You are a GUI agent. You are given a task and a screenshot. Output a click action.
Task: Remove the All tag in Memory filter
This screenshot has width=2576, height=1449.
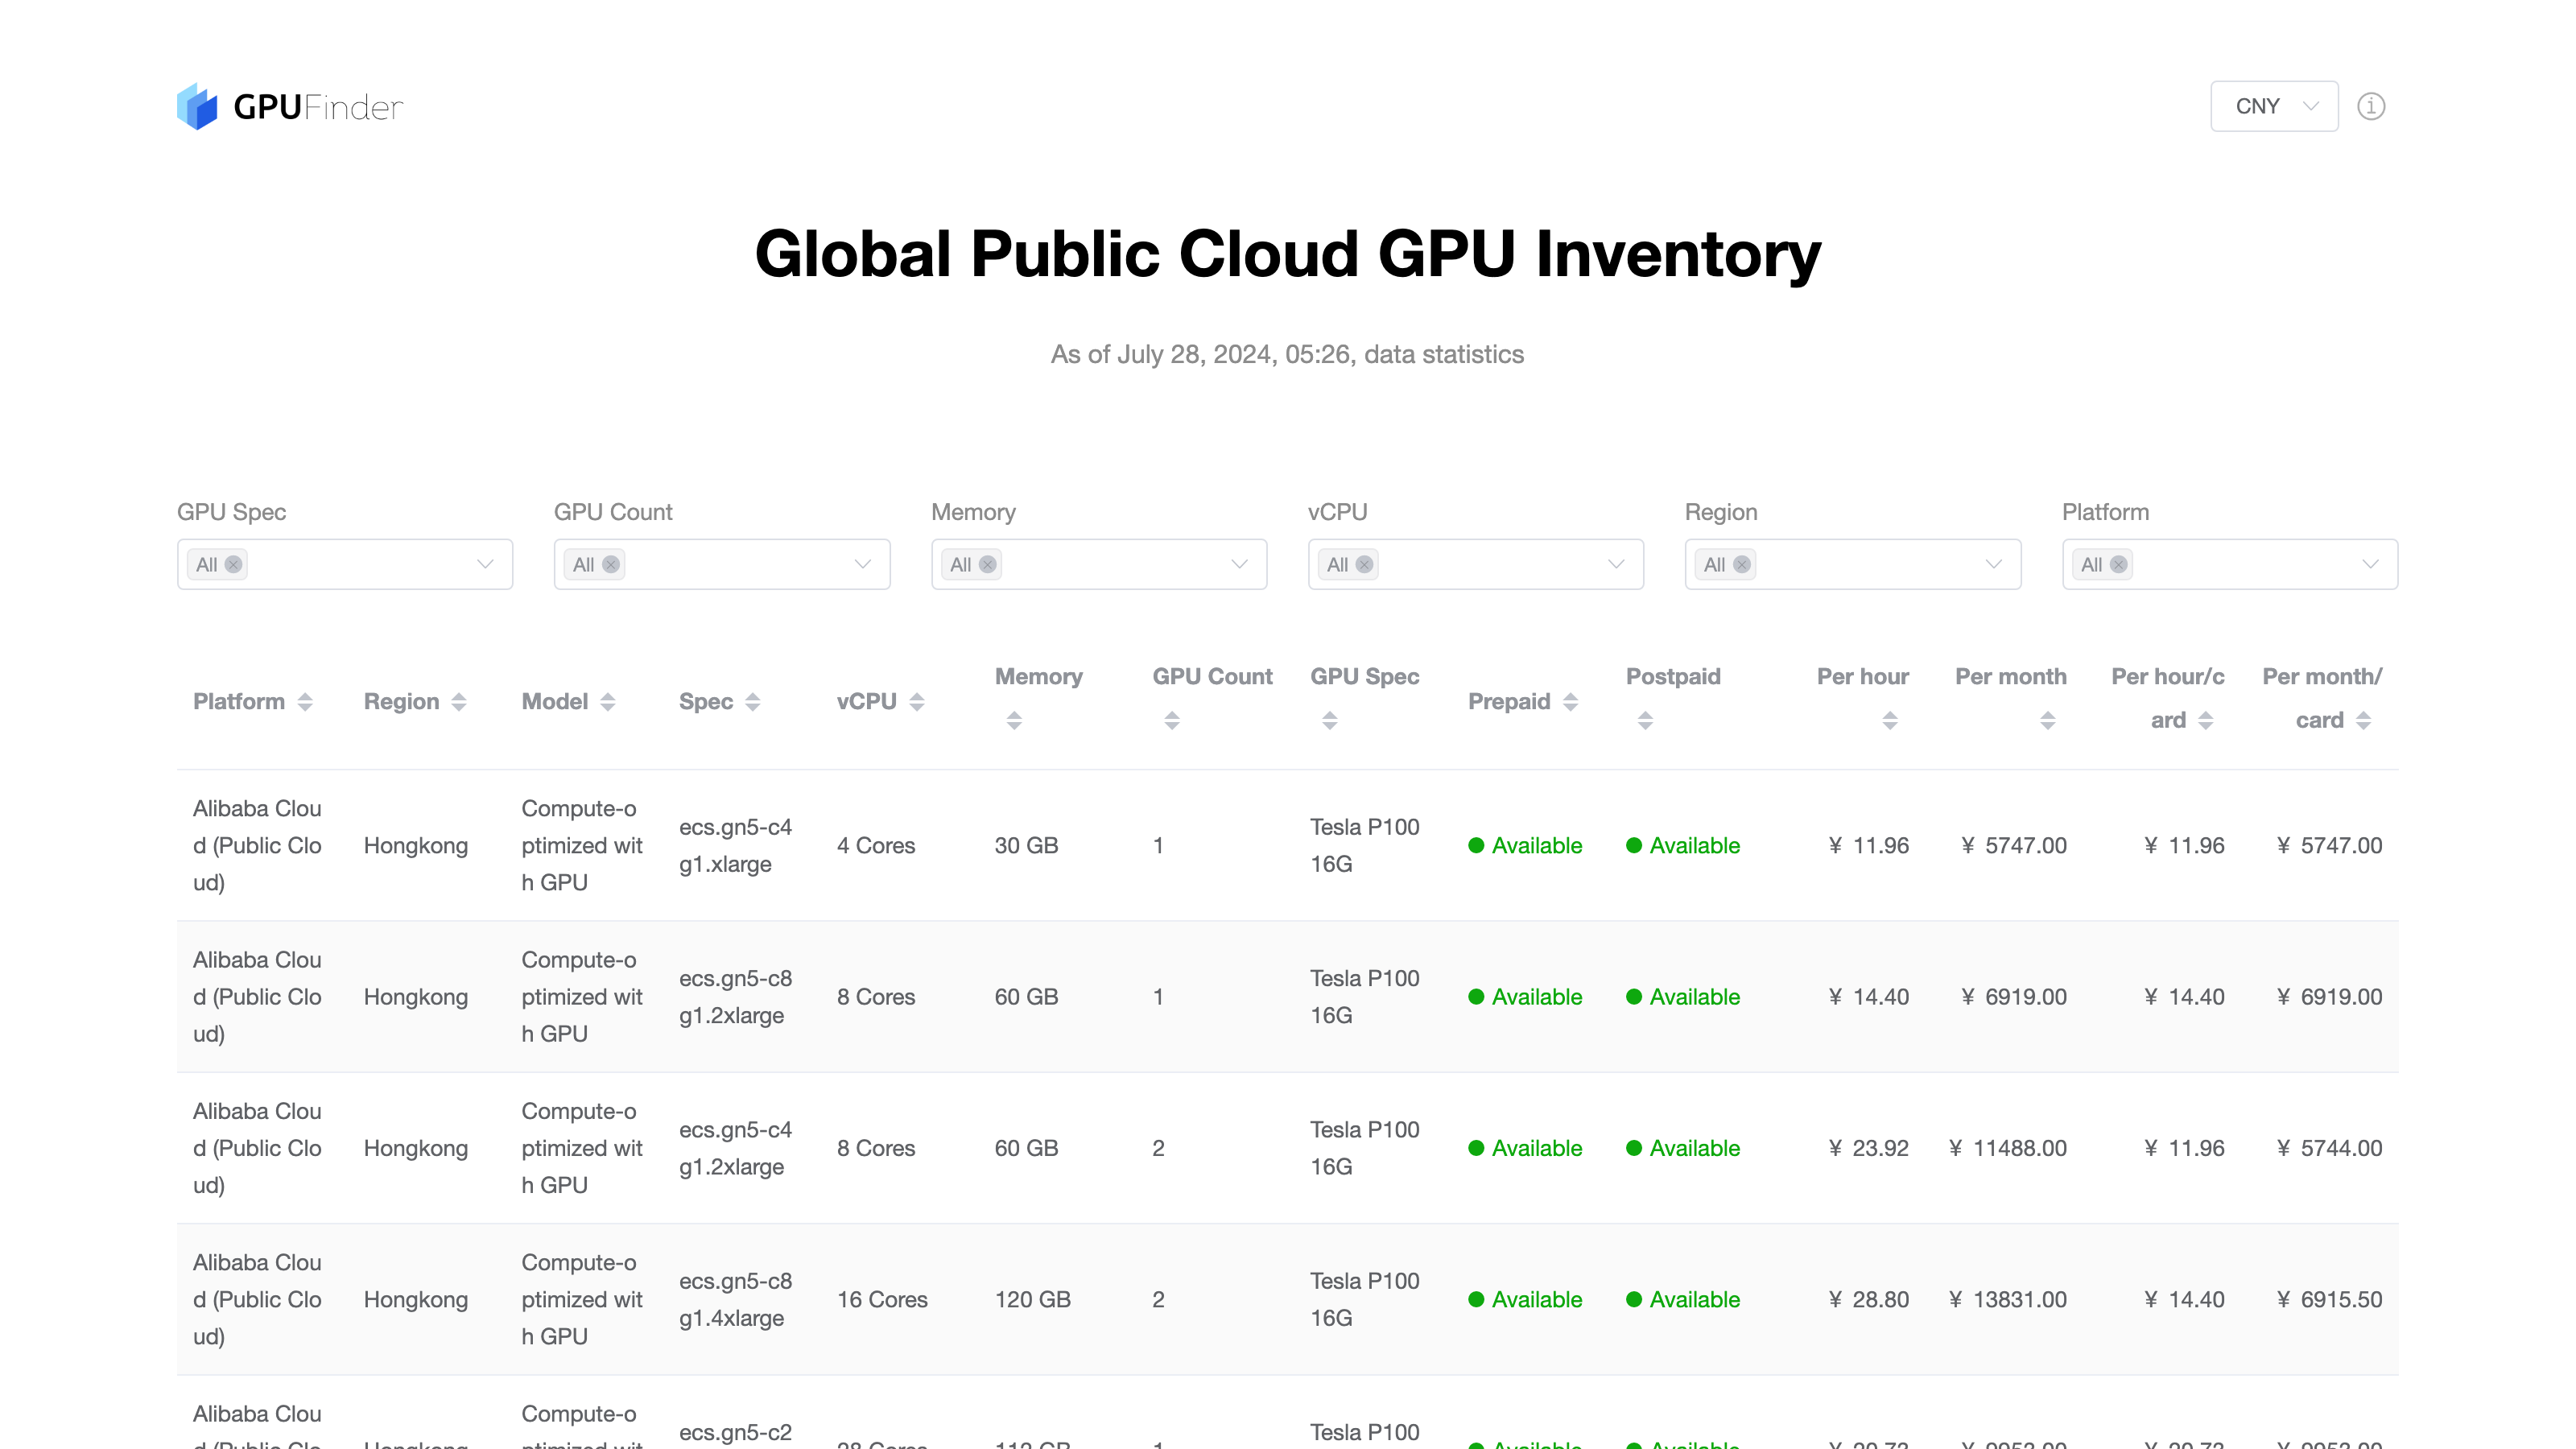click(x=987, y=564)
